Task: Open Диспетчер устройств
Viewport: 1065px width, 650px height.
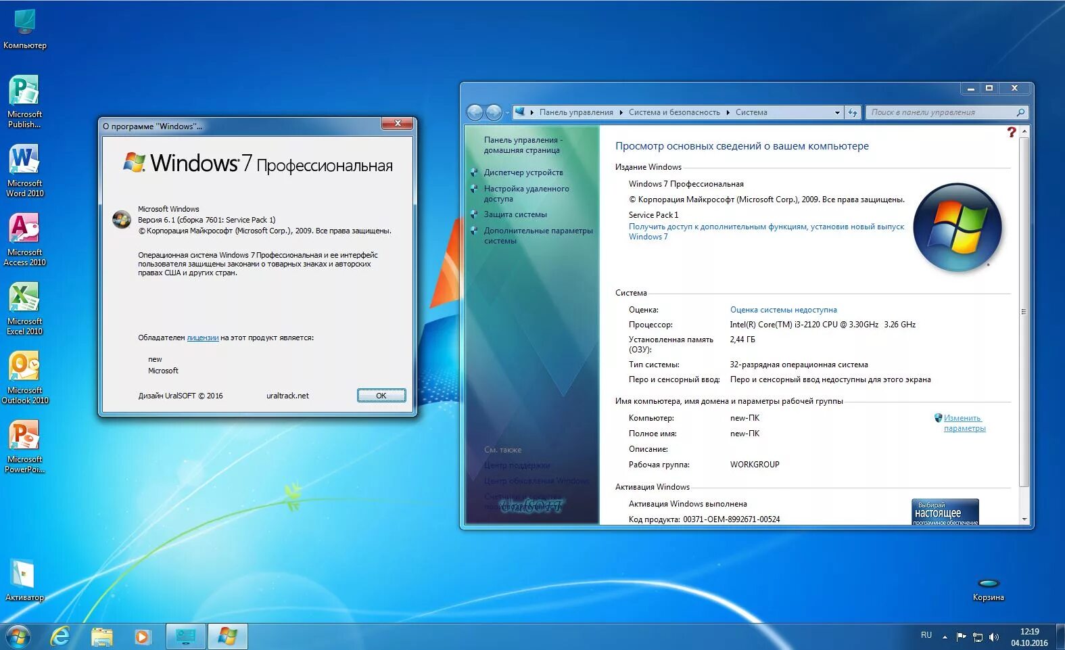Action: (523, 172)
